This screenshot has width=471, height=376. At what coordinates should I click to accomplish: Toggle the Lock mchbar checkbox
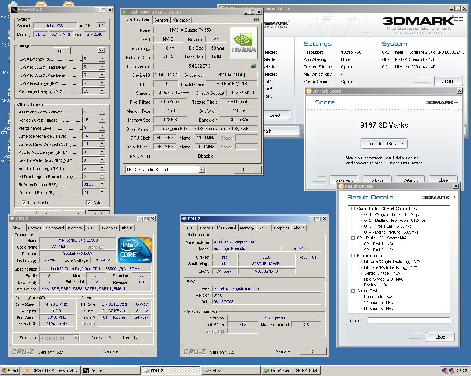(24, 203)
